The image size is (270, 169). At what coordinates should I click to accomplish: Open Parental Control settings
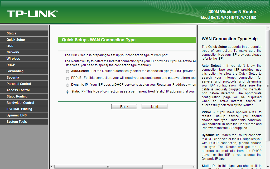[24, 84]
